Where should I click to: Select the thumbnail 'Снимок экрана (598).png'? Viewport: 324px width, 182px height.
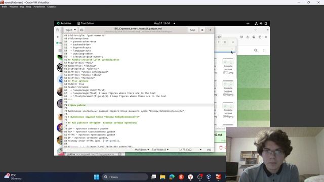(228, 110)
